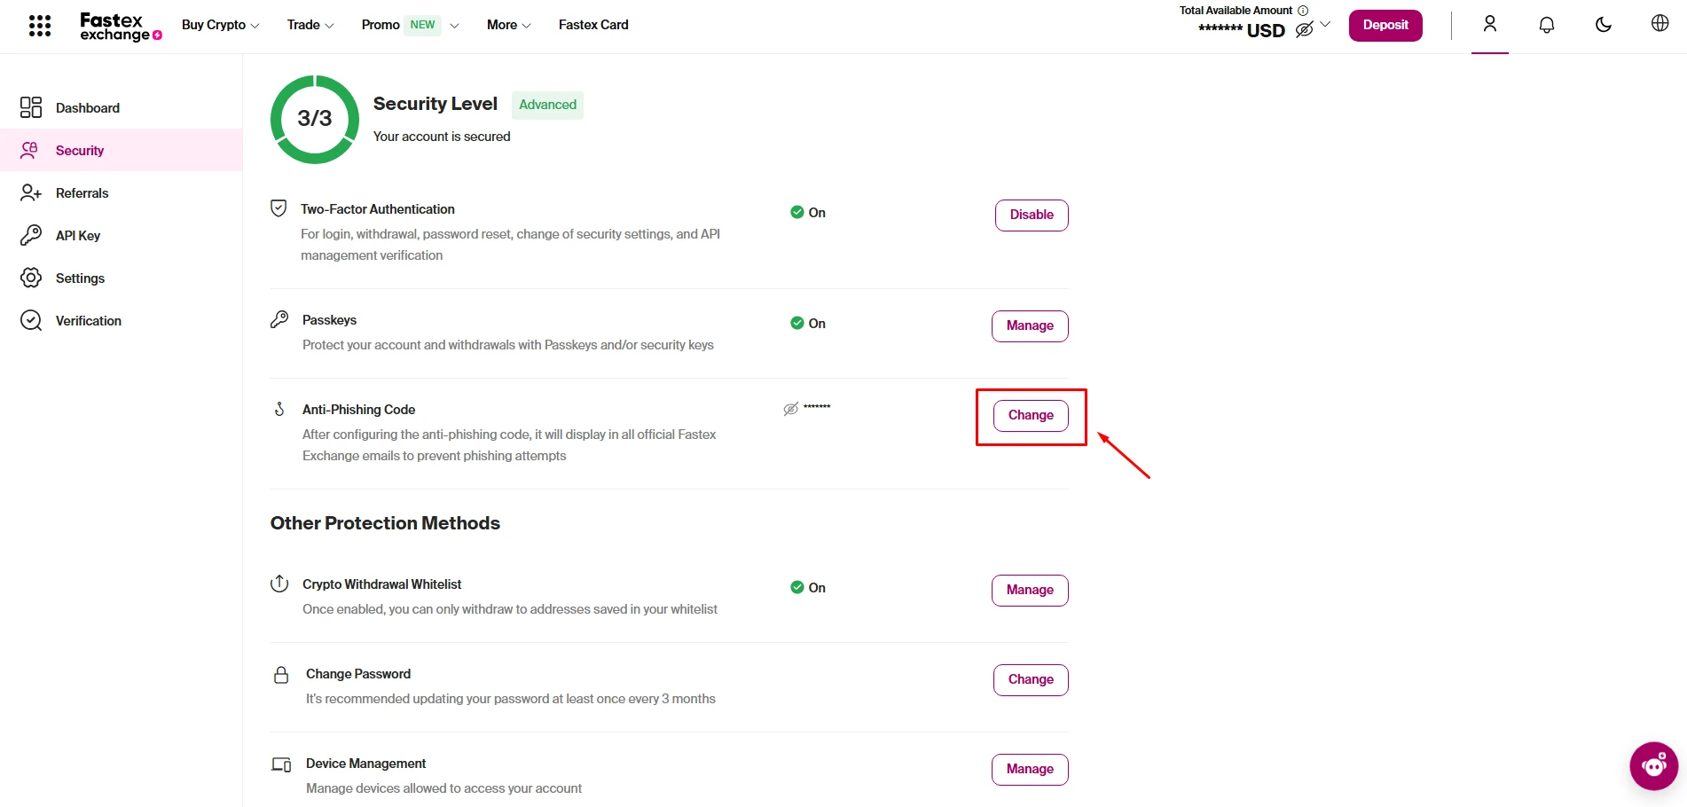Click the Crypto Withdrawal Whitelist icon
The image size is (1687, 807).
point(279,584)
